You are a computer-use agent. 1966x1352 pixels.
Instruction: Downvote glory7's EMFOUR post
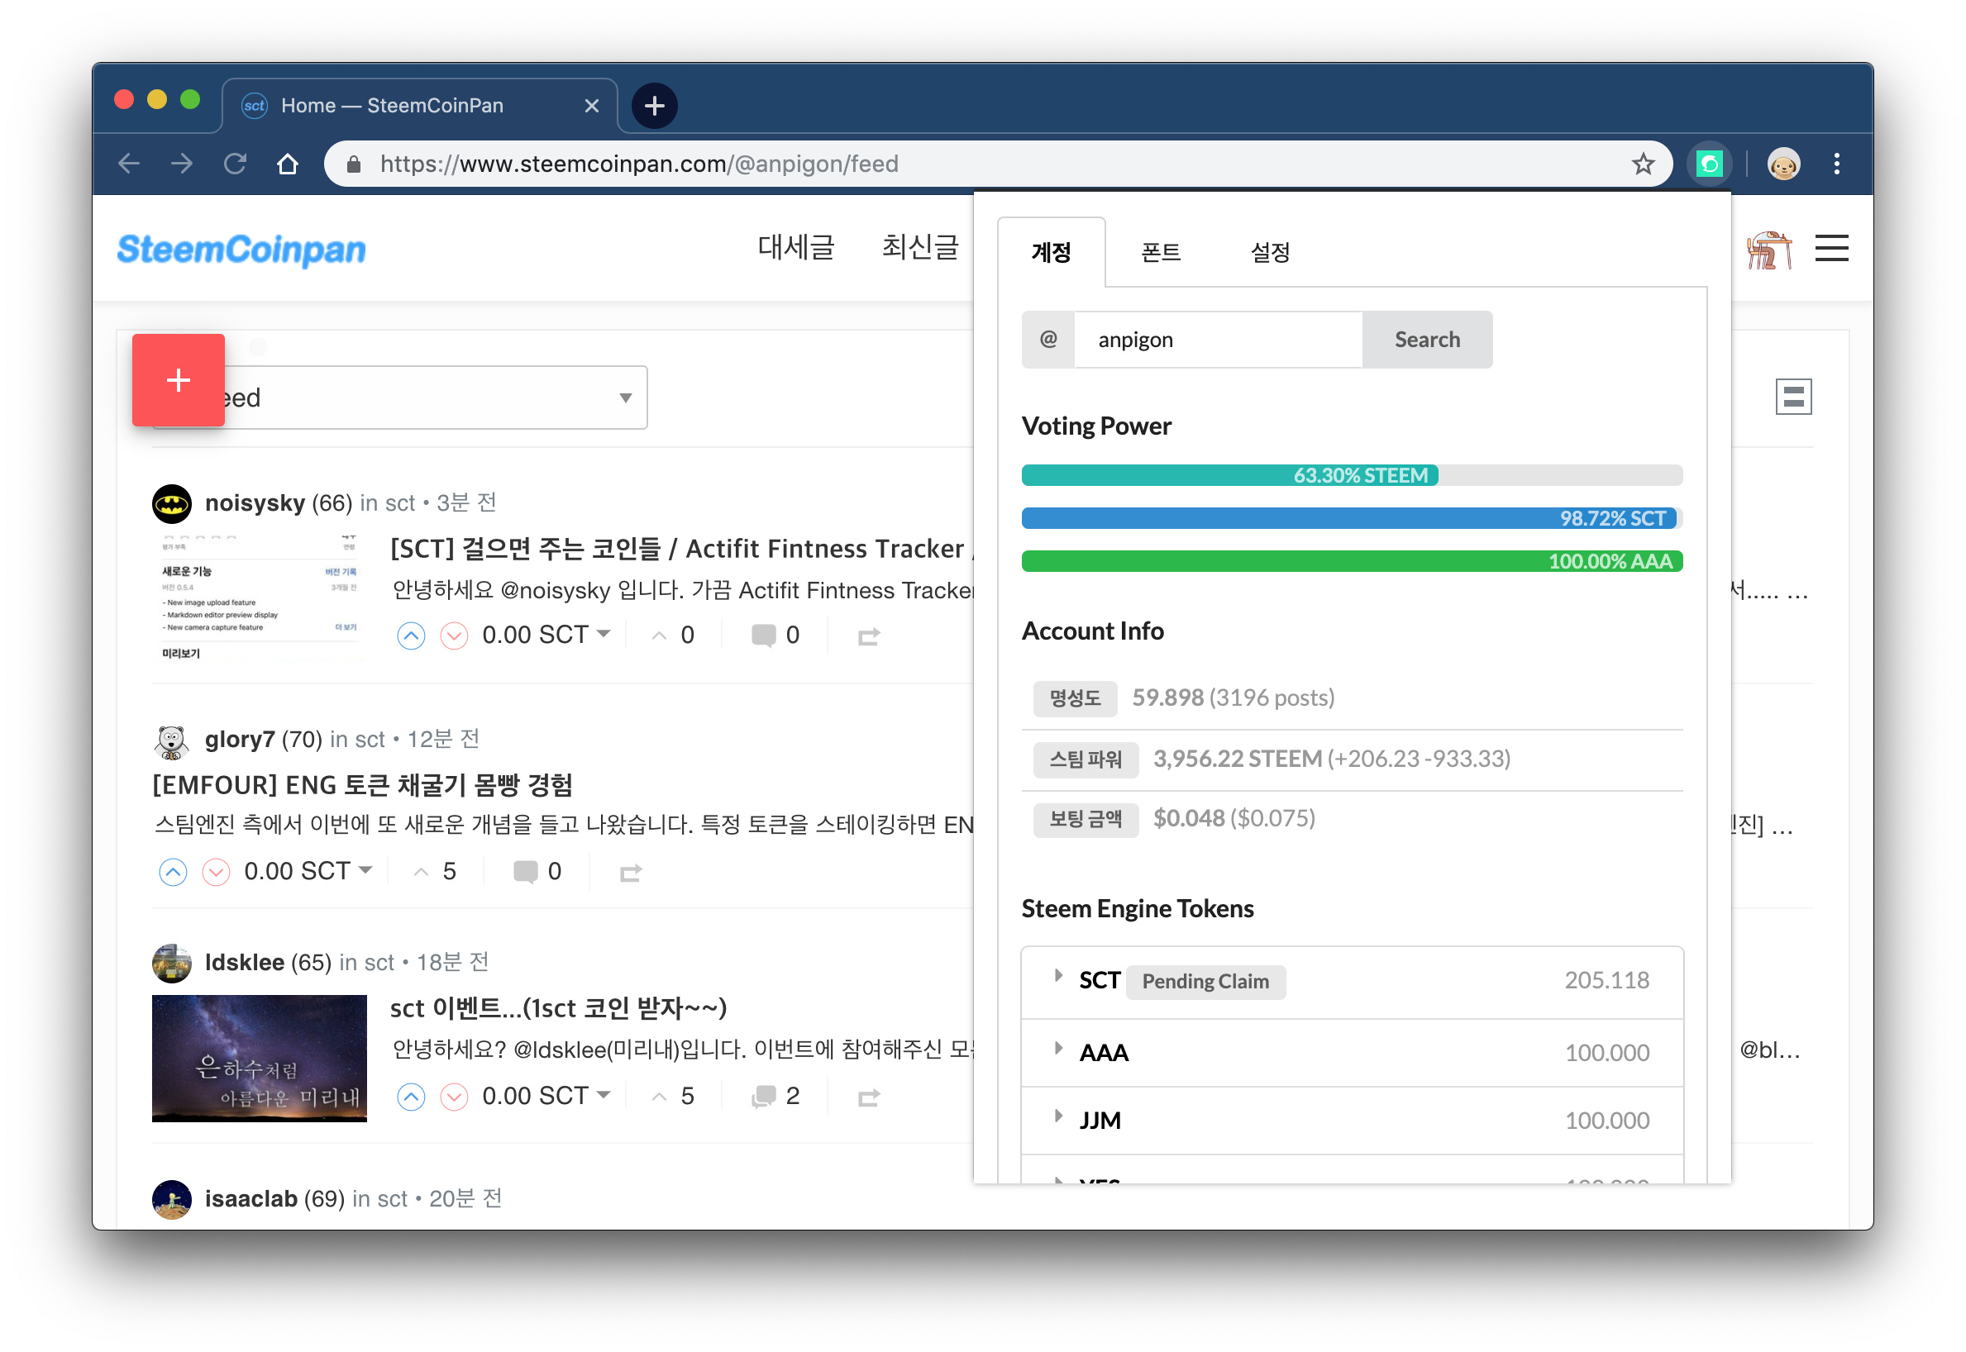click(x=216, y=872)
